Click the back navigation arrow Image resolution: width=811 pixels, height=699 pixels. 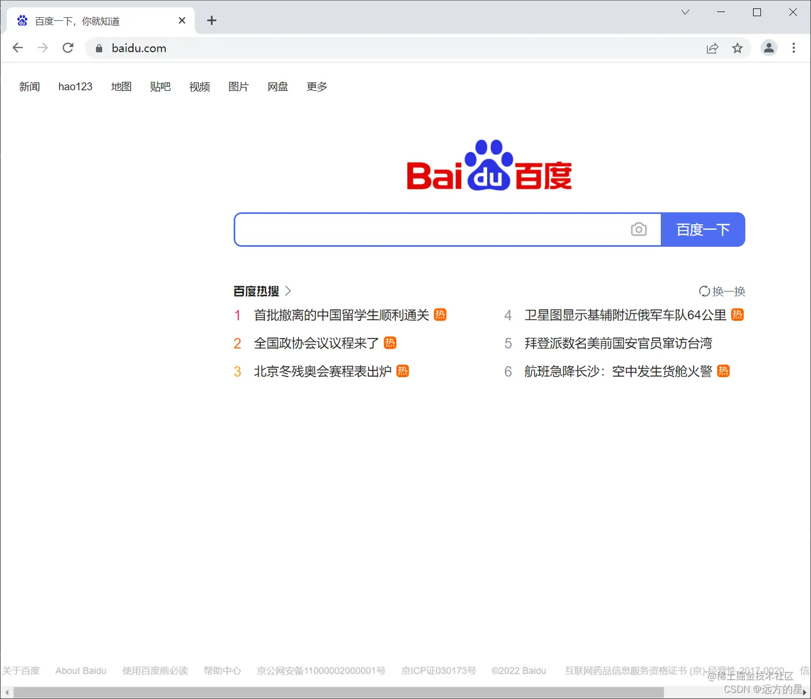pos(18,48)
